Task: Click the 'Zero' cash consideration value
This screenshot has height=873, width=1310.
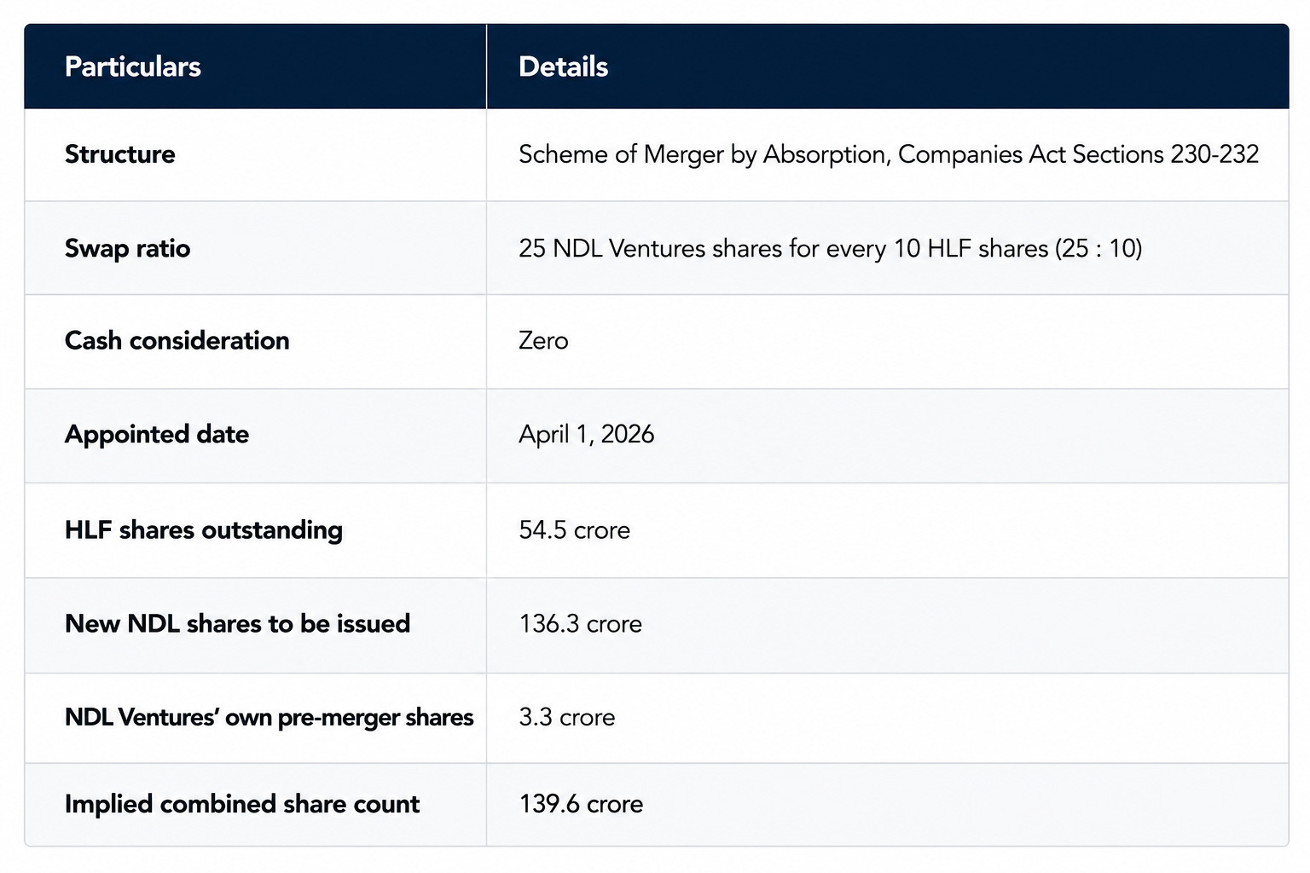Action: coord(543,340)
